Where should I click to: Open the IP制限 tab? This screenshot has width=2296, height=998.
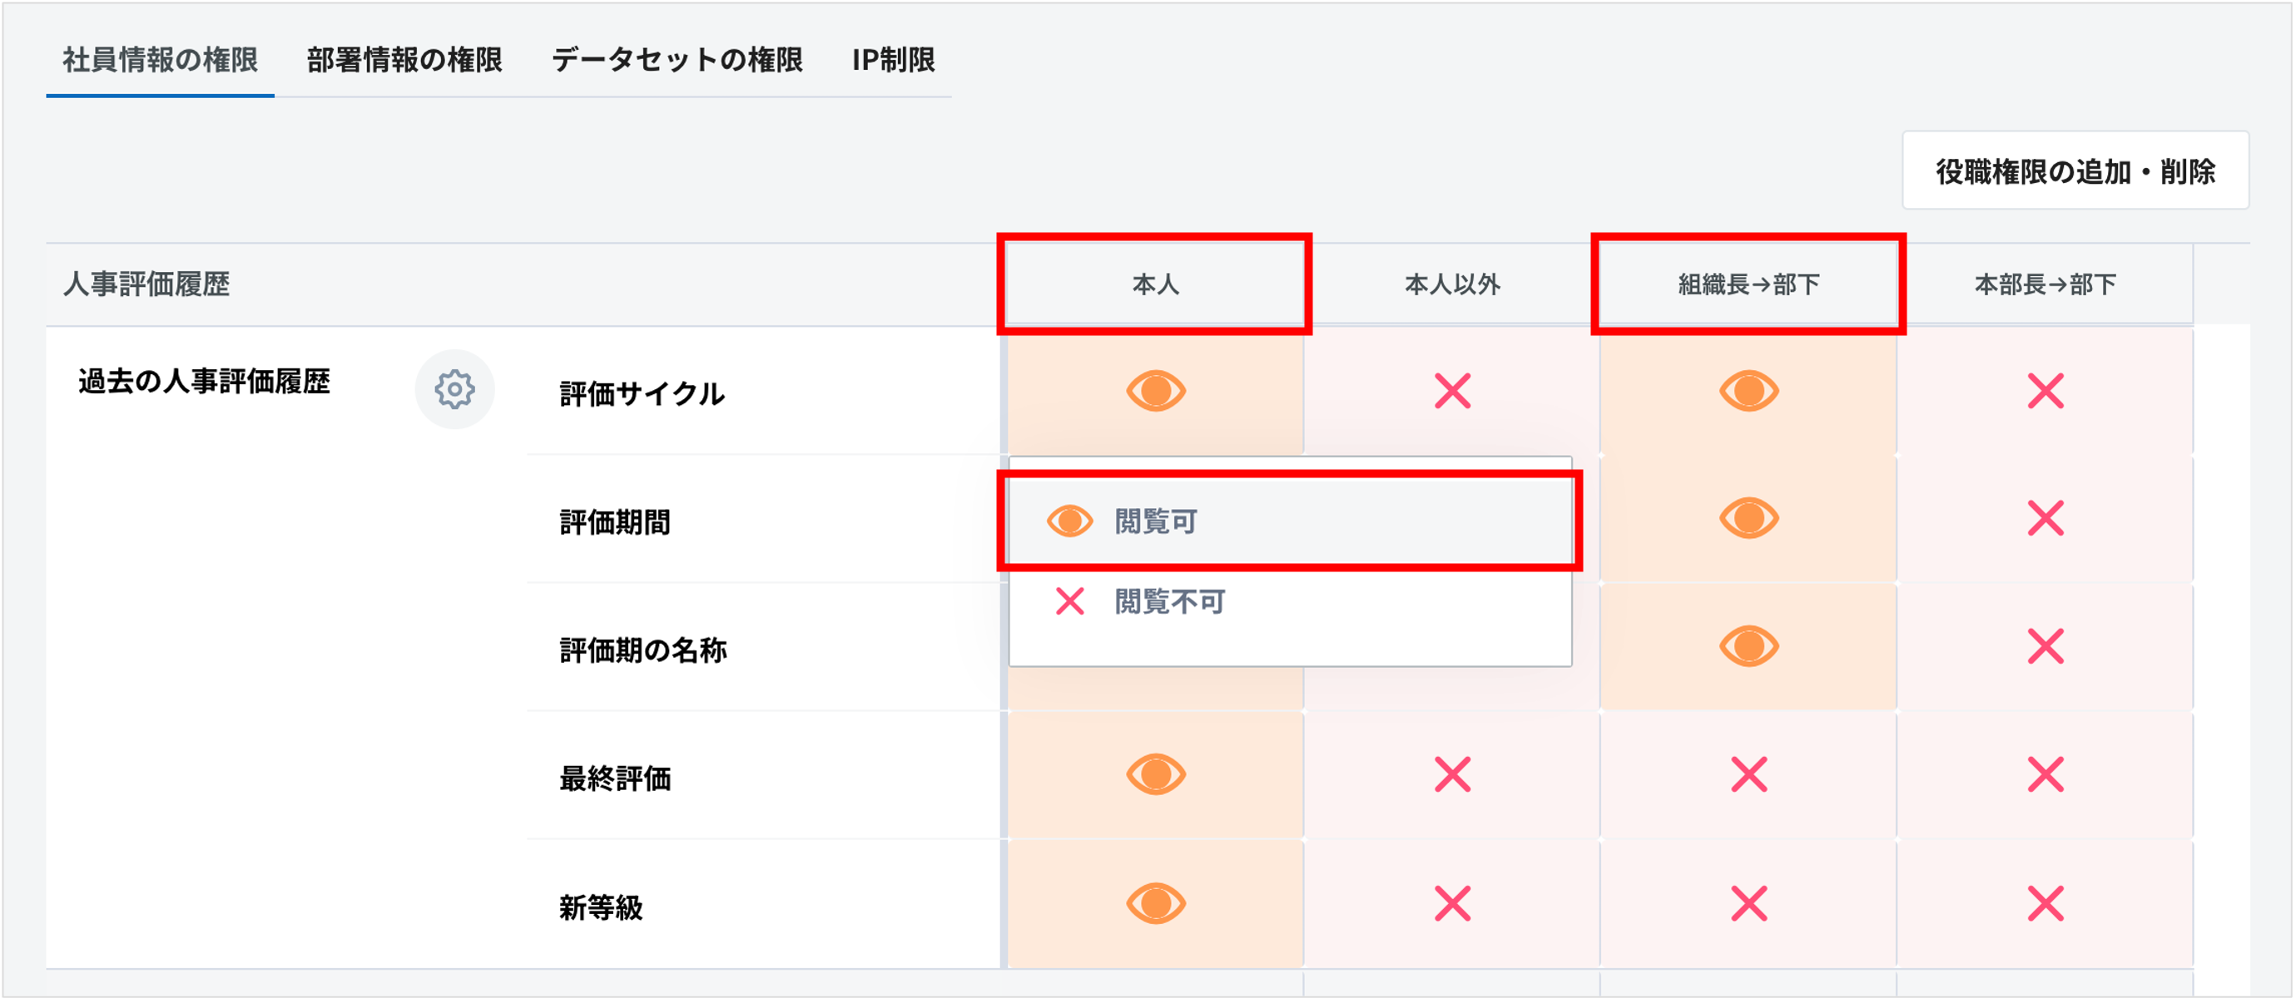[895, 60]
